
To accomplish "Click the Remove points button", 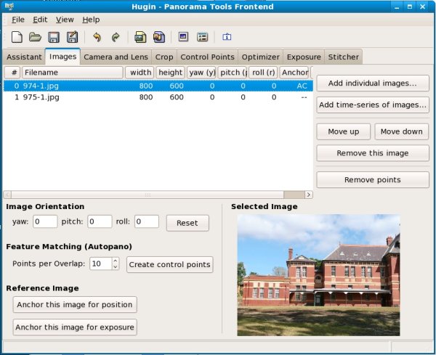I will [373, 180].
